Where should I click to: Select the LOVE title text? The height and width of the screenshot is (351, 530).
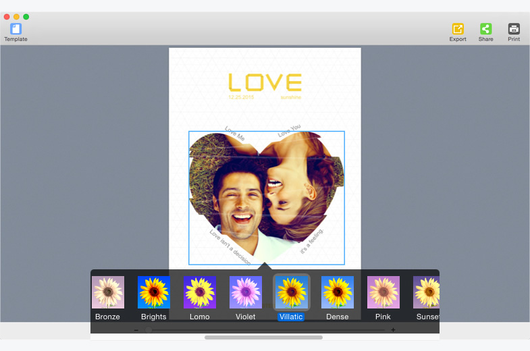[x=265, y=82]
